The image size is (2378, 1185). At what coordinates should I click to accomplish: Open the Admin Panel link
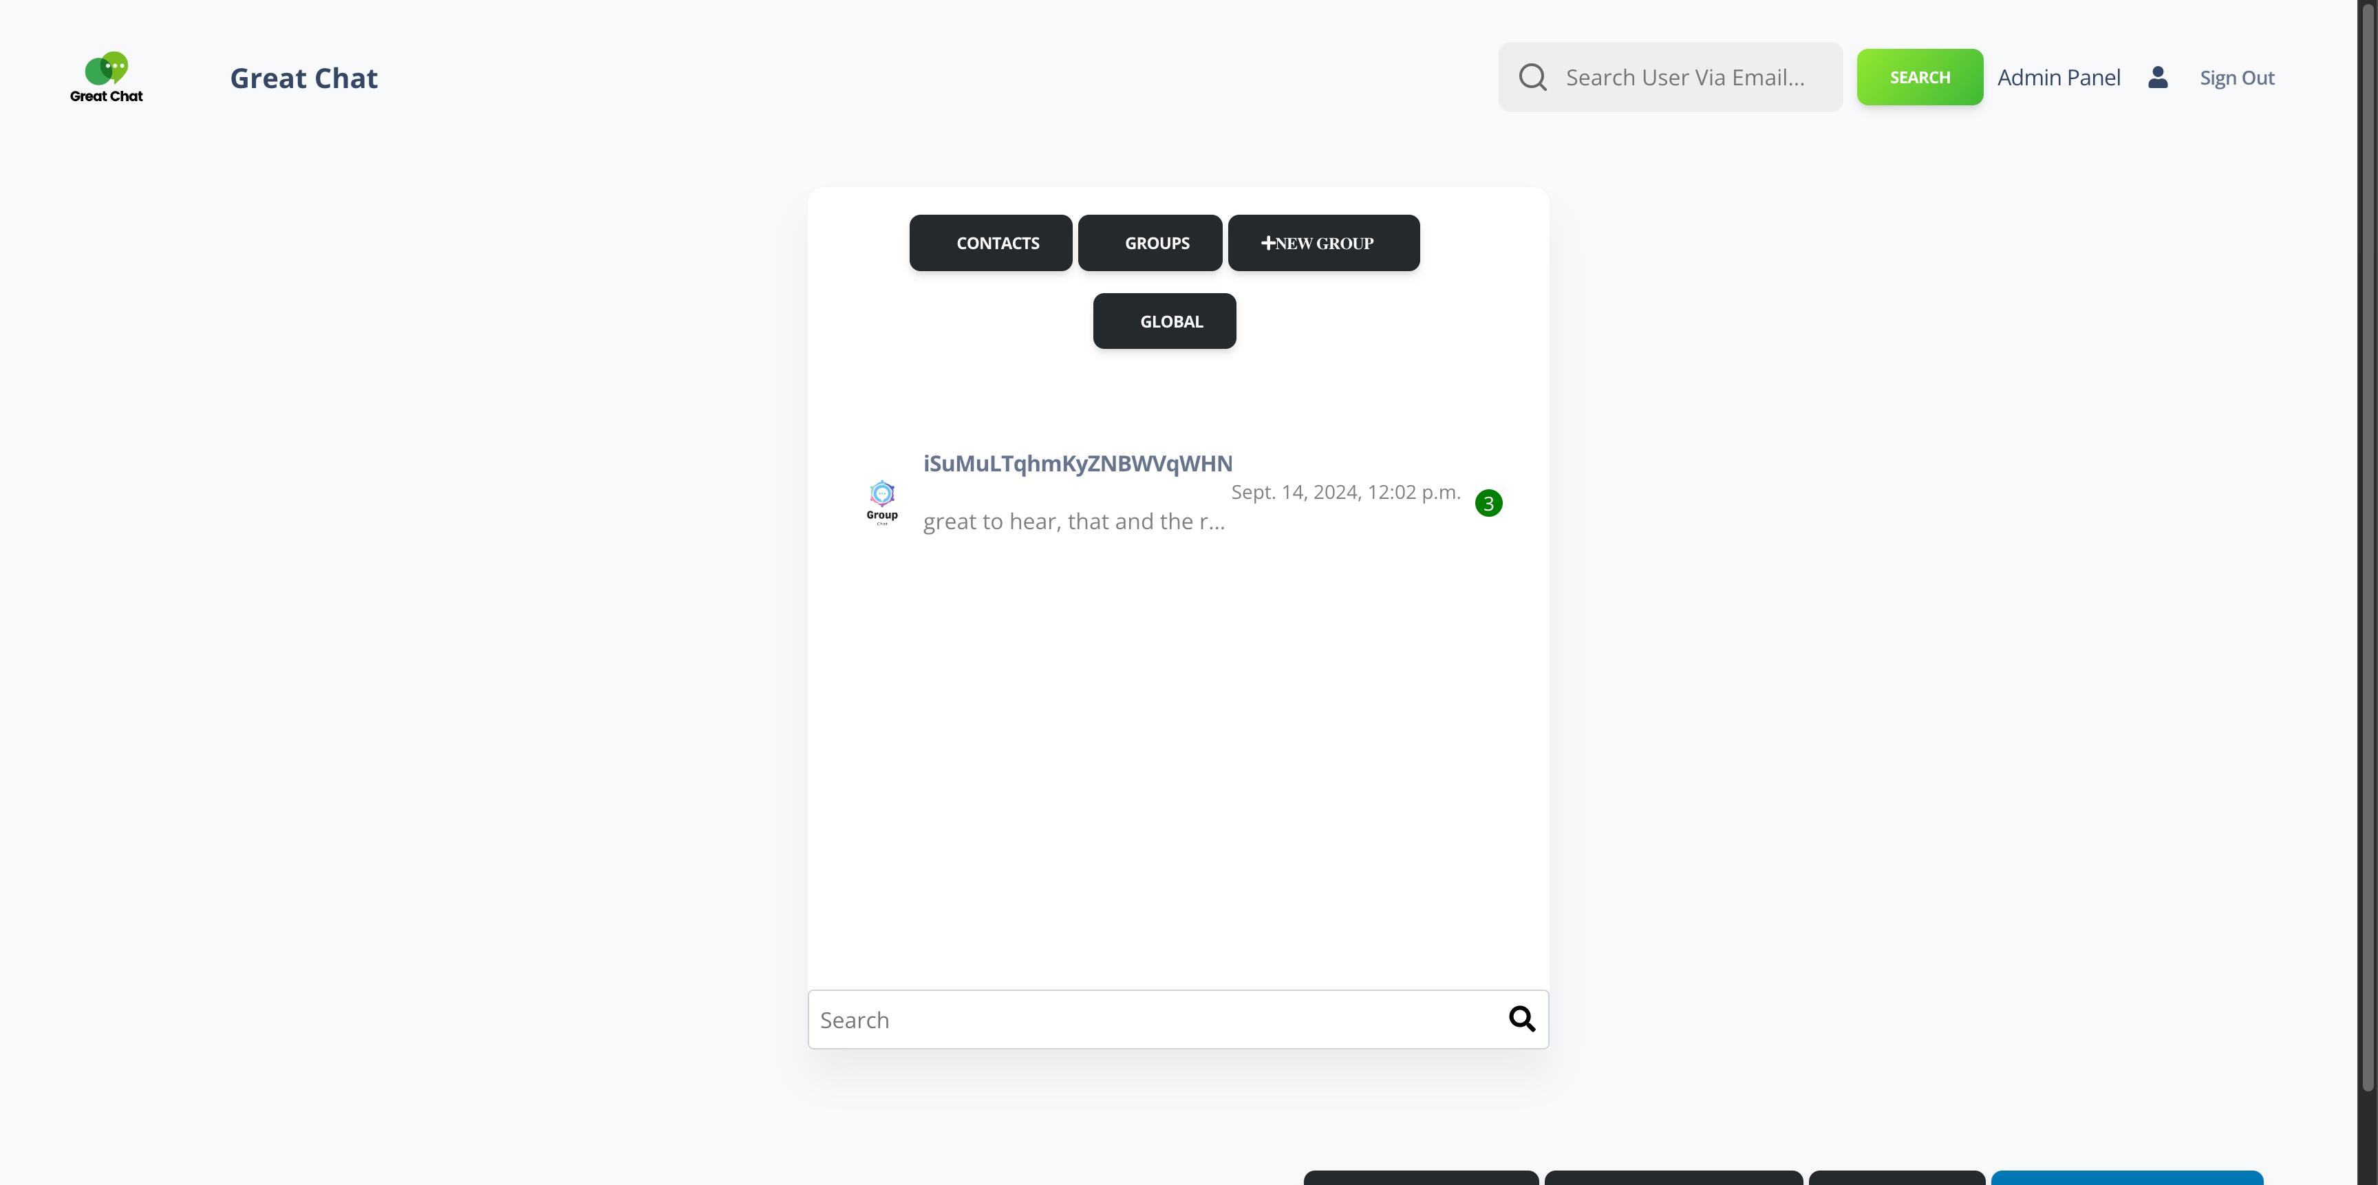point(2059,78)
